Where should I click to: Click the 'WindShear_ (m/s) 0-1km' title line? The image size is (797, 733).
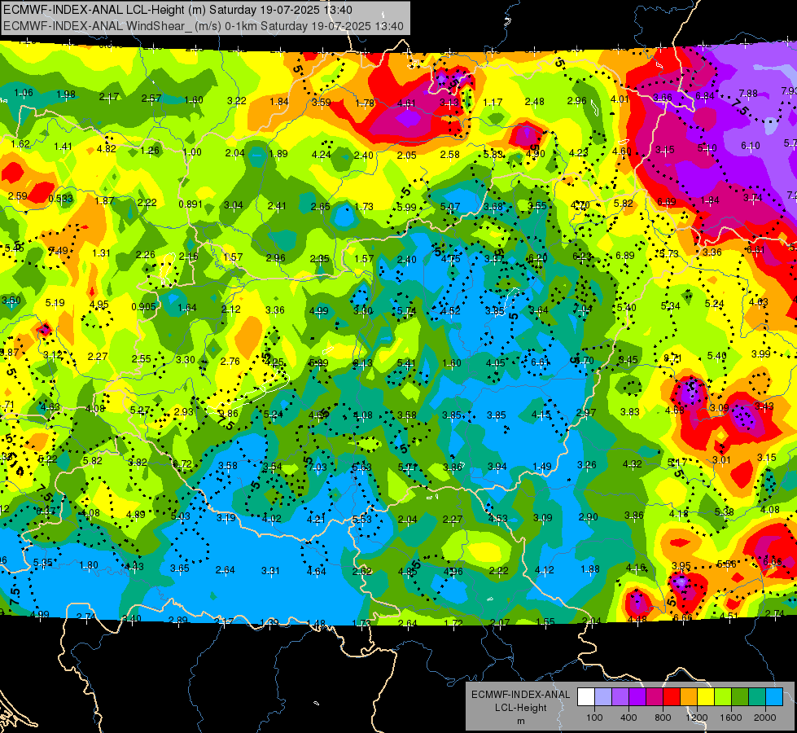pyautogui.click(x=204, y=26)
